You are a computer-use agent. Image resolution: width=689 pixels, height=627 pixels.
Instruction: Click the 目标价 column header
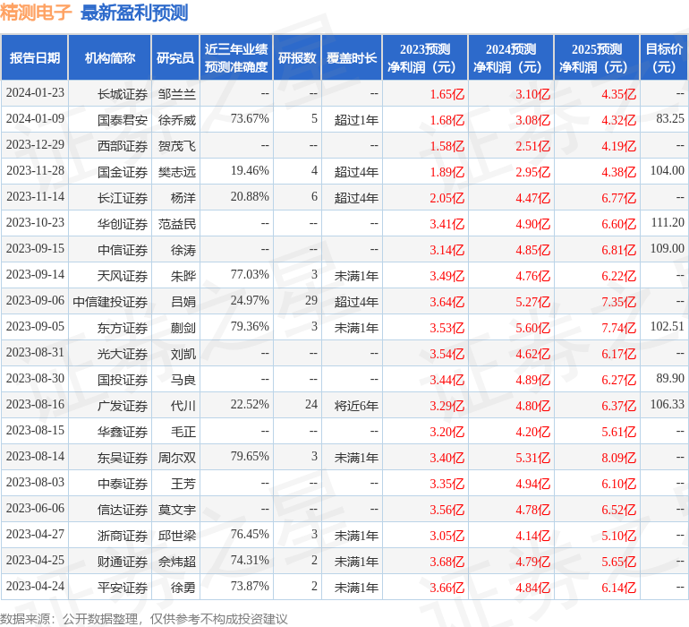coord(664,57)
